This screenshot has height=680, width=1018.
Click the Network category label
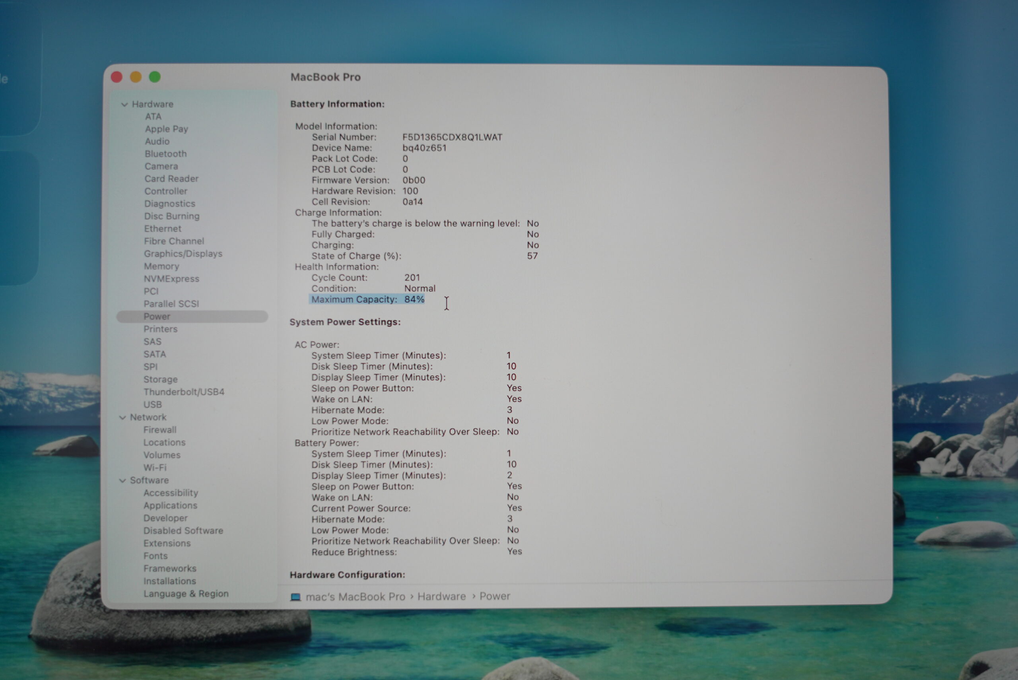[x=148, y=418]
